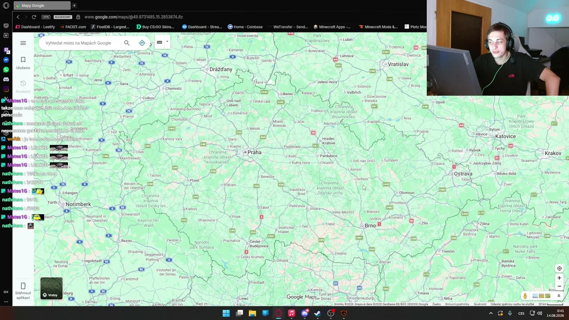569x320 pixels.
Task: Open Steam from the taskbar
Action: 317,313
